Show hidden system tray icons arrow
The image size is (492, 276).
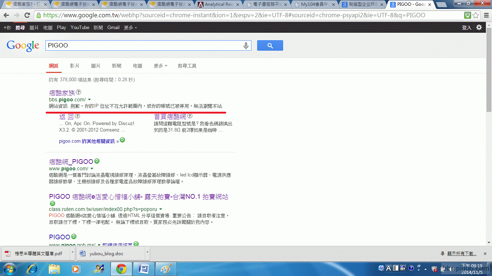point(426,268)
